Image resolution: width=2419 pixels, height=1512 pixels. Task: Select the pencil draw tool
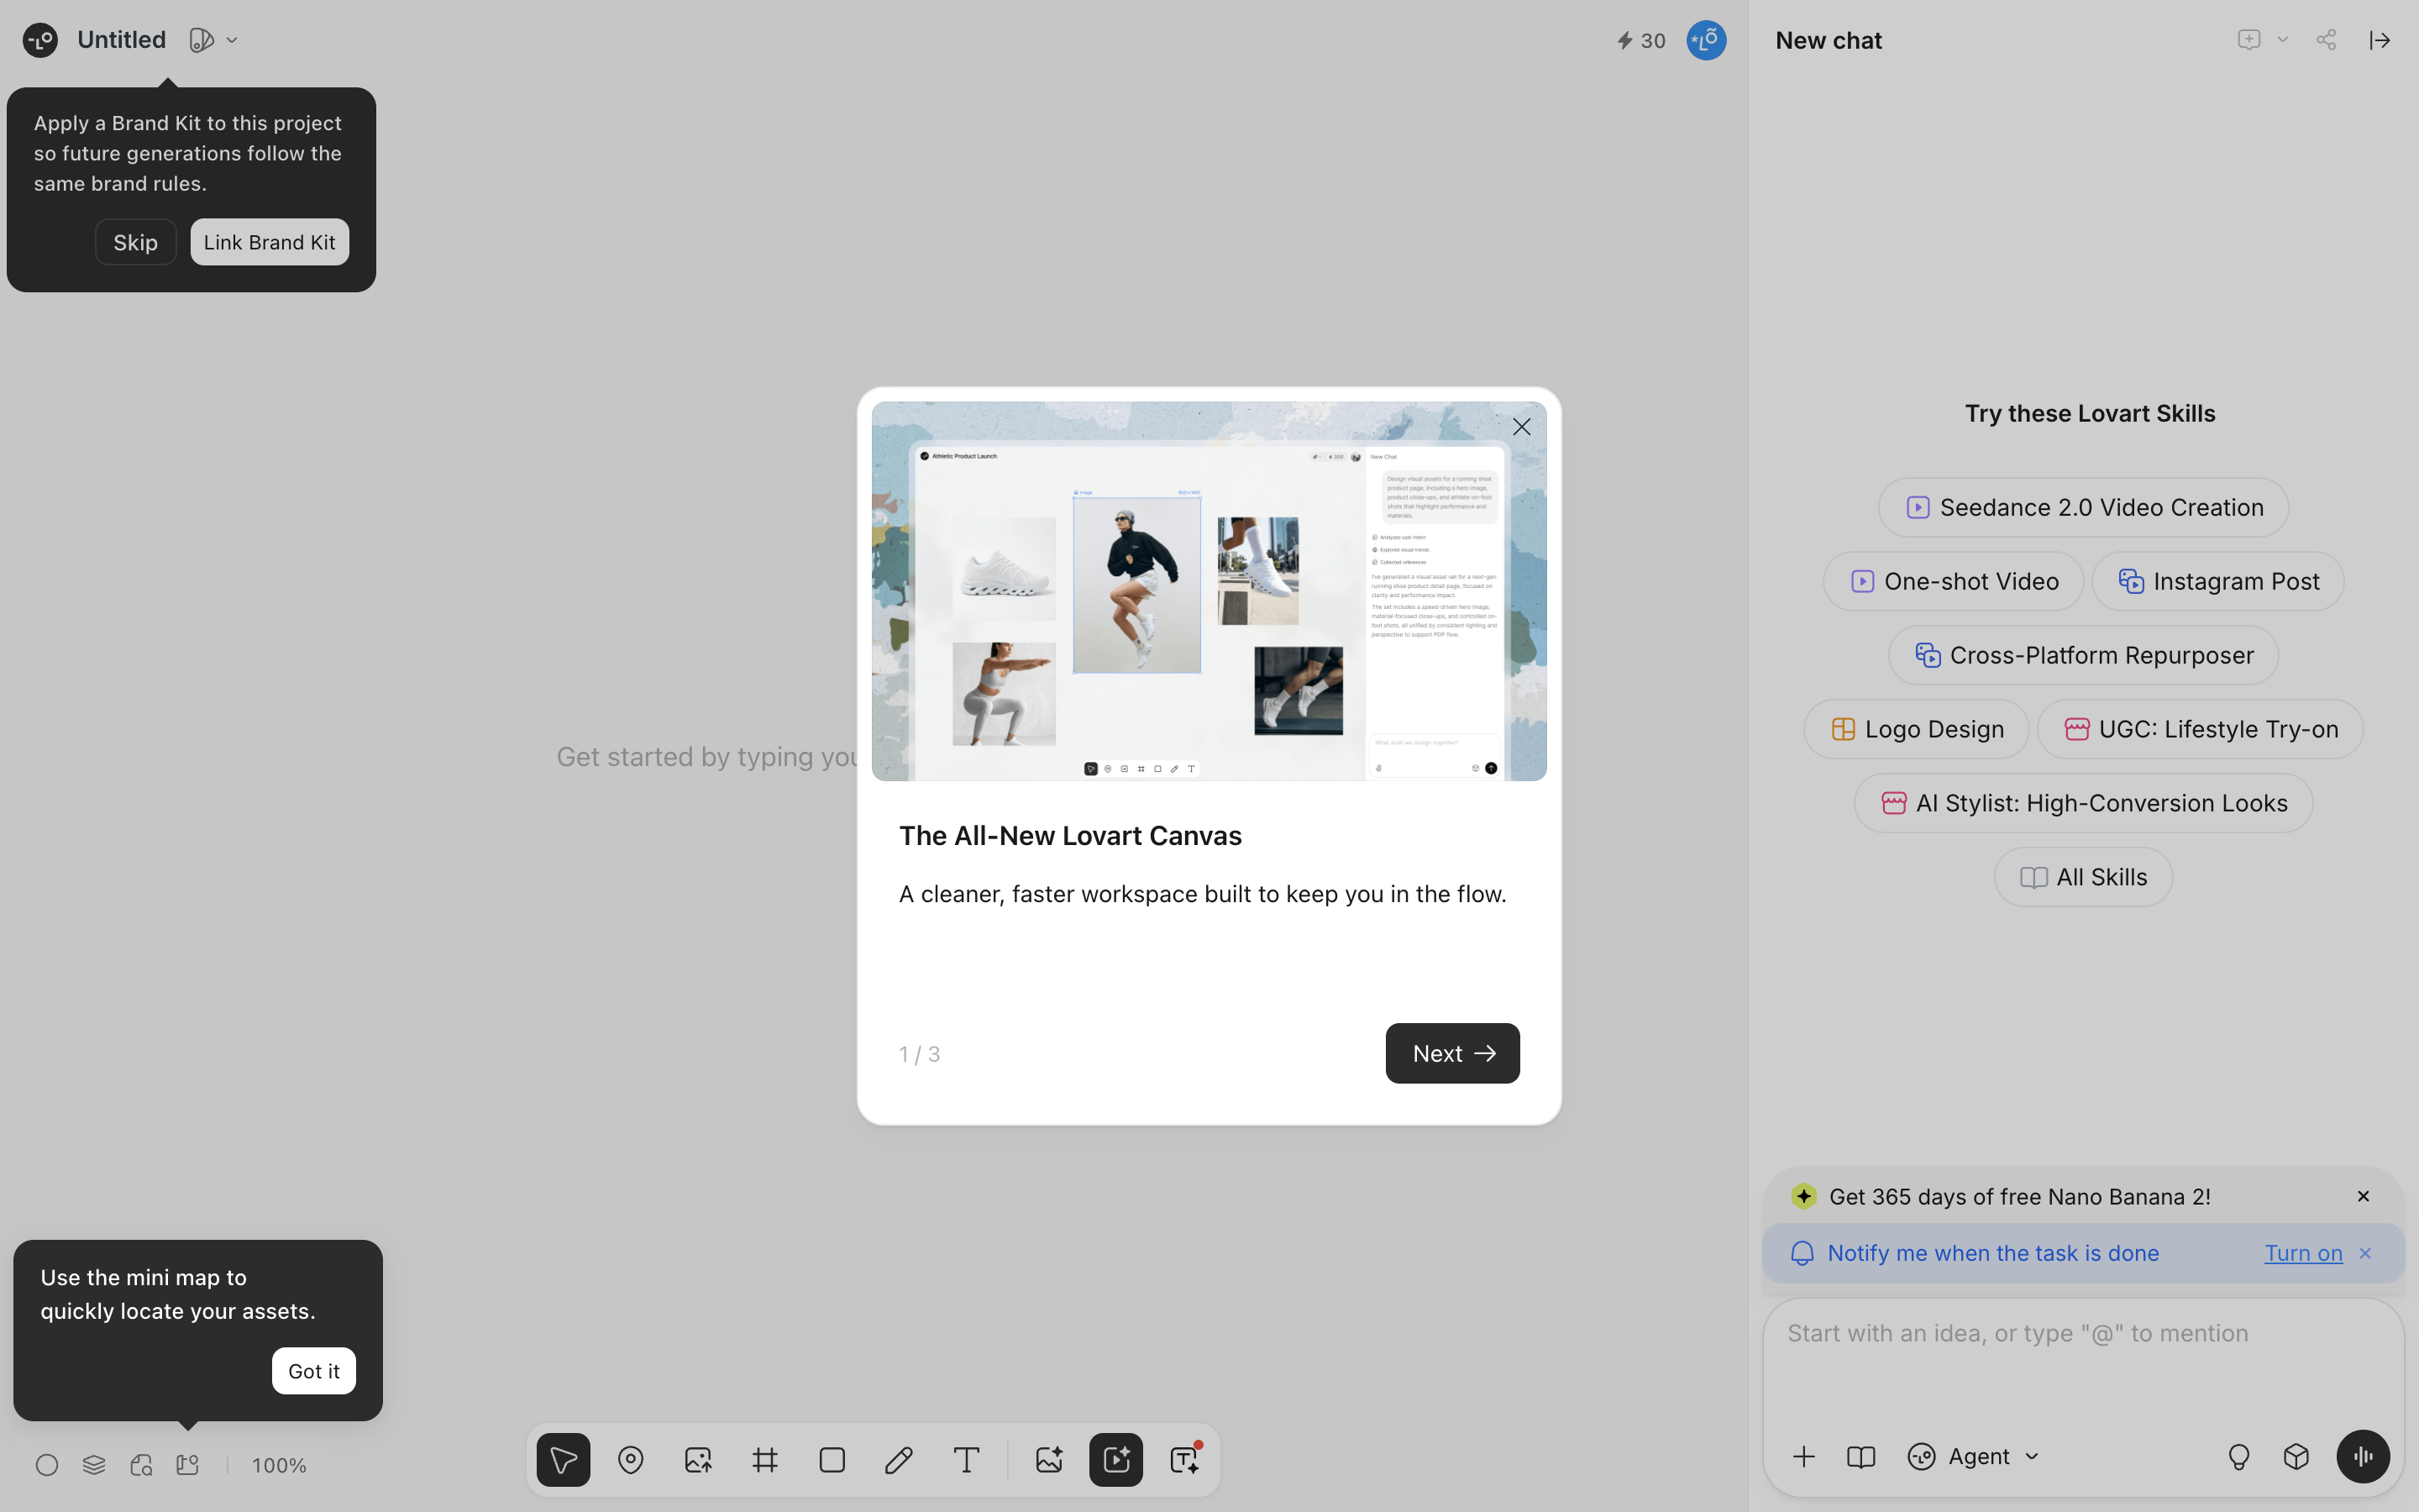(x=899, y=1460)
